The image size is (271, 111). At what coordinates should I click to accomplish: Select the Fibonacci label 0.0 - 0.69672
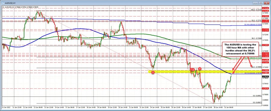257,102
